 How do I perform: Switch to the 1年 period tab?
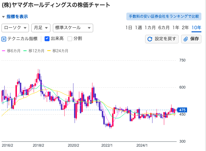[176, 28]
